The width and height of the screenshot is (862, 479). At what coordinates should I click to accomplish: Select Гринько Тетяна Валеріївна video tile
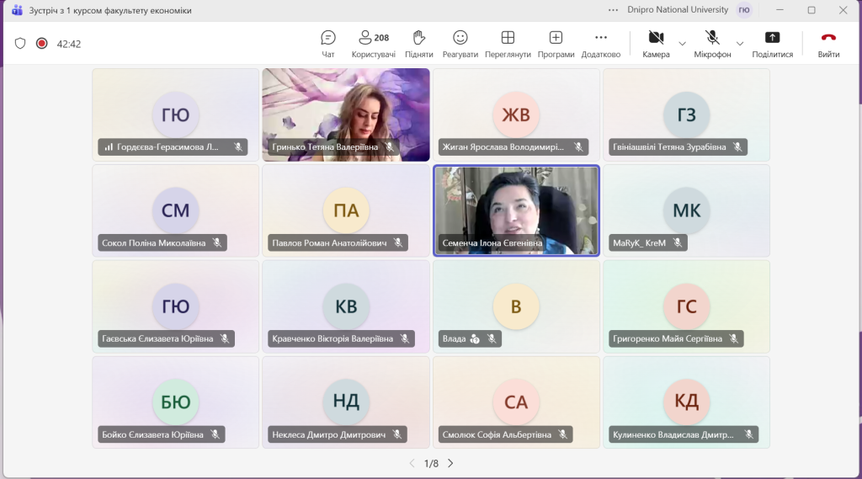click(x=346, y=115)
